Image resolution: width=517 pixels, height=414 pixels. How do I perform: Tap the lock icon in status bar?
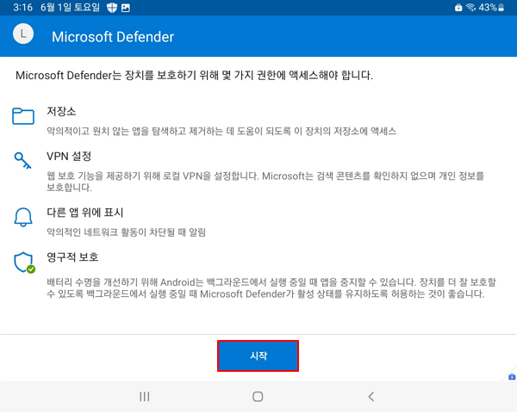[458, 7]
